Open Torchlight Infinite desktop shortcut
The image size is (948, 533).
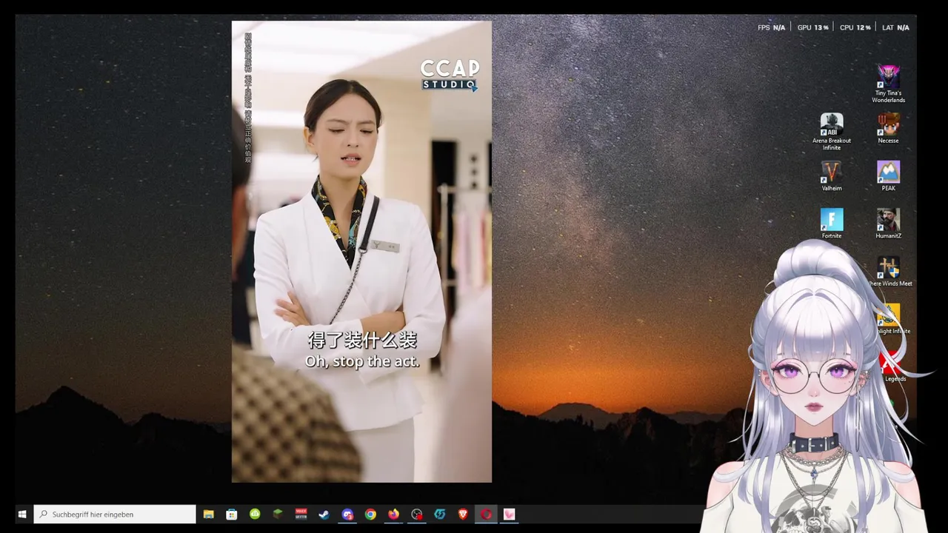pos(889,319)
